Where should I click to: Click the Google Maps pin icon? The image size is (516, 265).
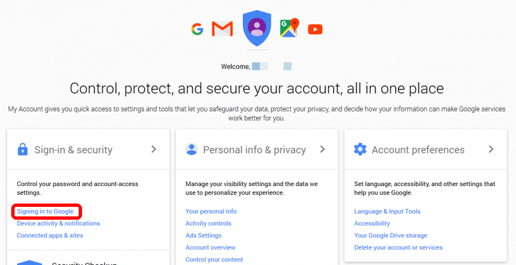pos(290,28)
